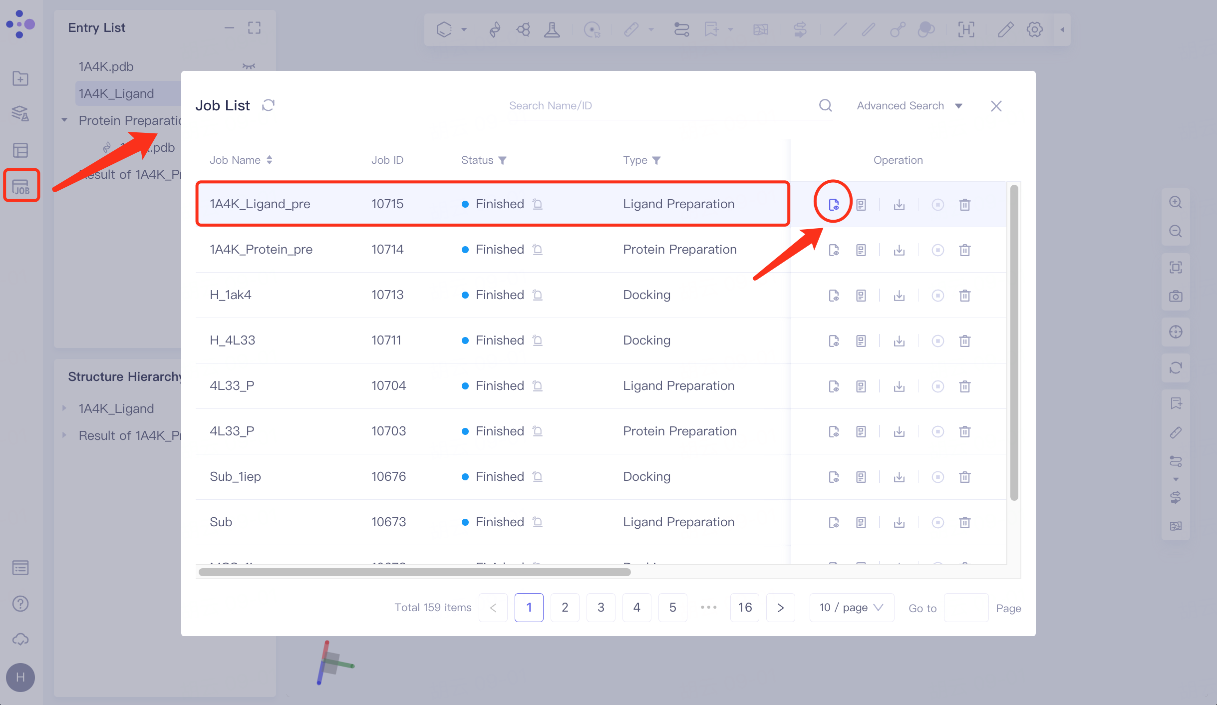Click the search magnifier icon
The image size is (1217, 705).
tap(825, 105)
